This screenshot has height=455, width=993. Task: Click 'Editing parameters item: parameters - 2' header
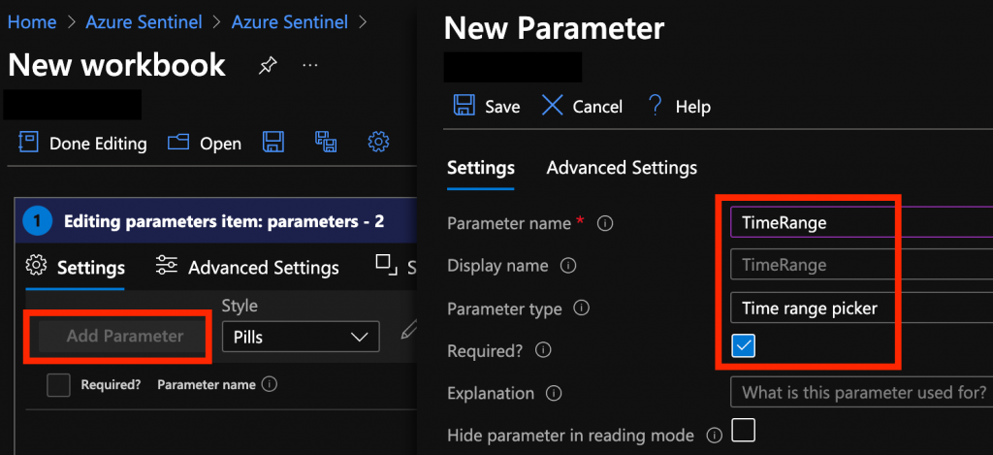click(224, 221)
